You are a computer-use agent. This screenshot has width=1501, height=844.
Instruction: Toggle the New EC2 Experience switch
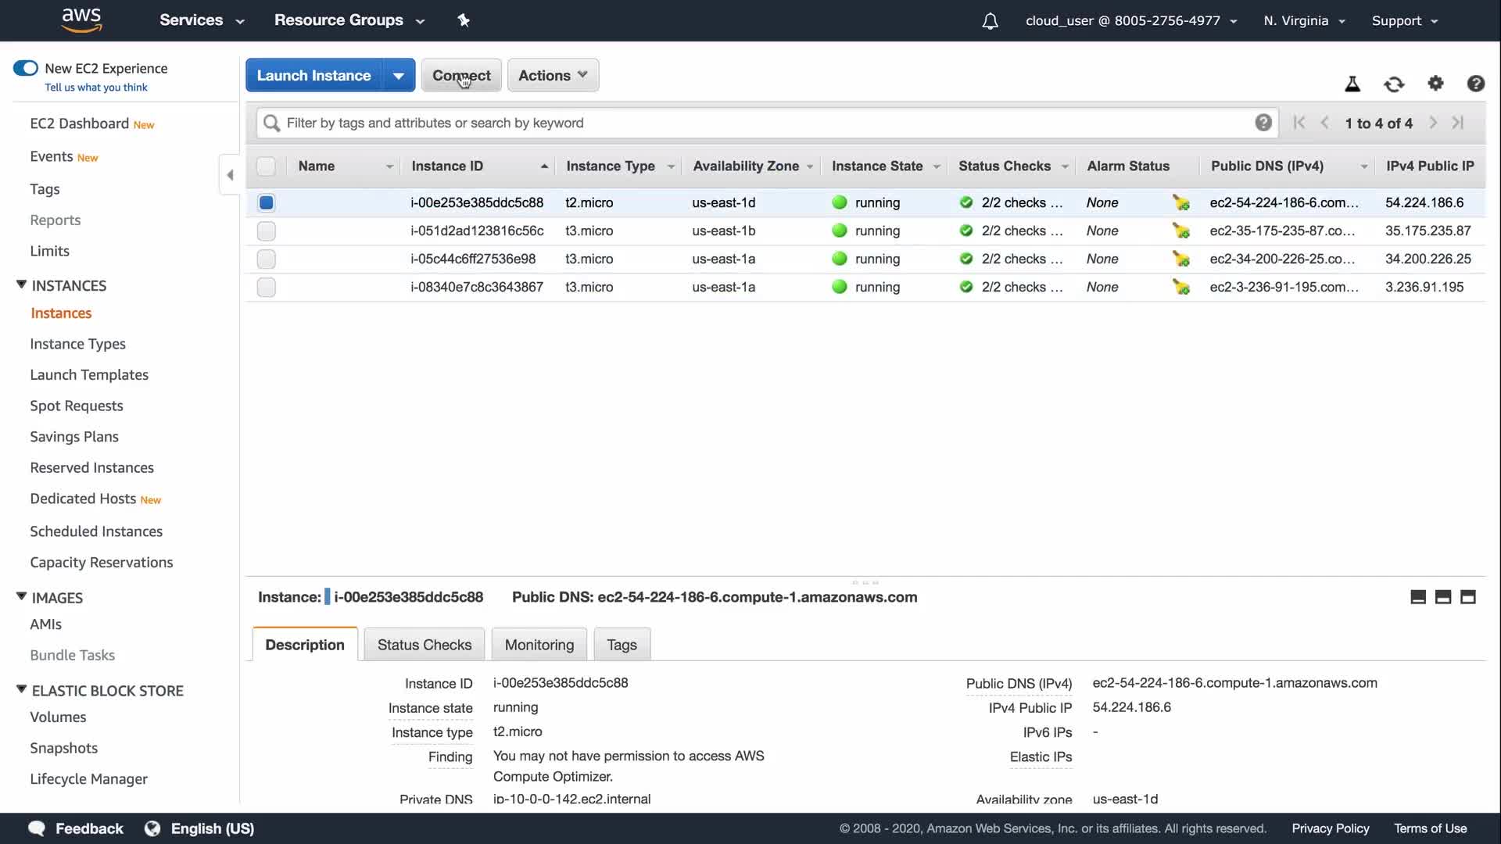point(26,68)
